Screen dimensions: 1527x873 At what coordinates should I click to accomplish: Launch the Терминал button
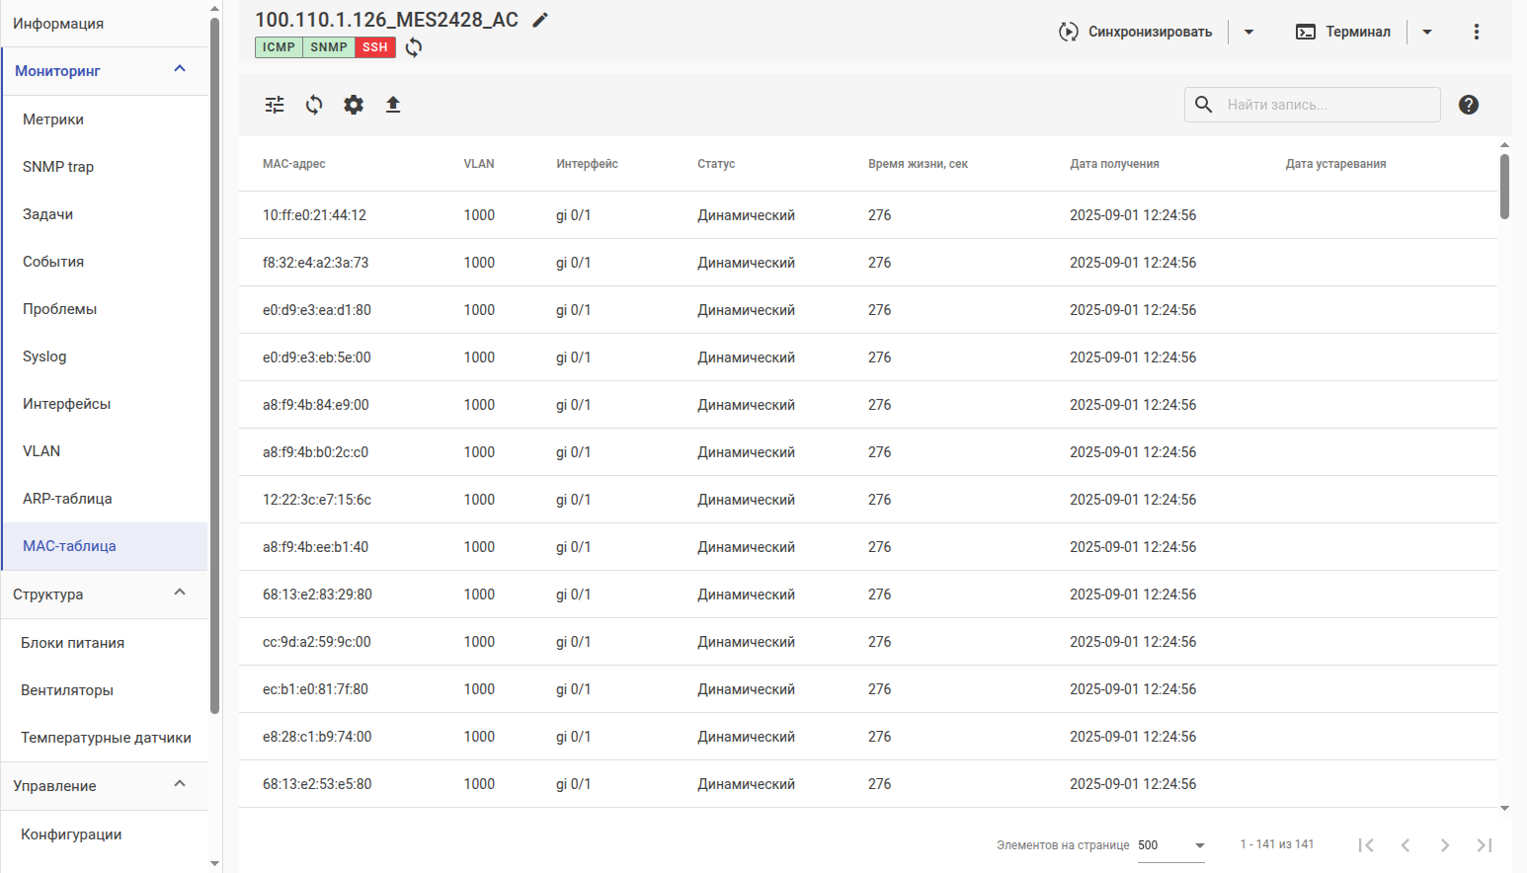[x=1343, y=32]
